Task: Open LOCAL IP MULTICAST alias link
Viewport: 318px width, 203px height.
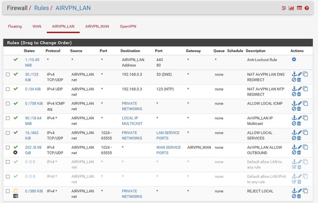Action: click(132, 121)
